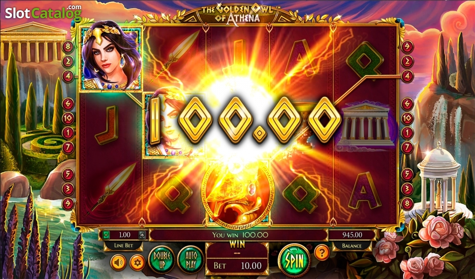Select payline 5 marker on left side
475x279 pixels.
pos(68,175)
